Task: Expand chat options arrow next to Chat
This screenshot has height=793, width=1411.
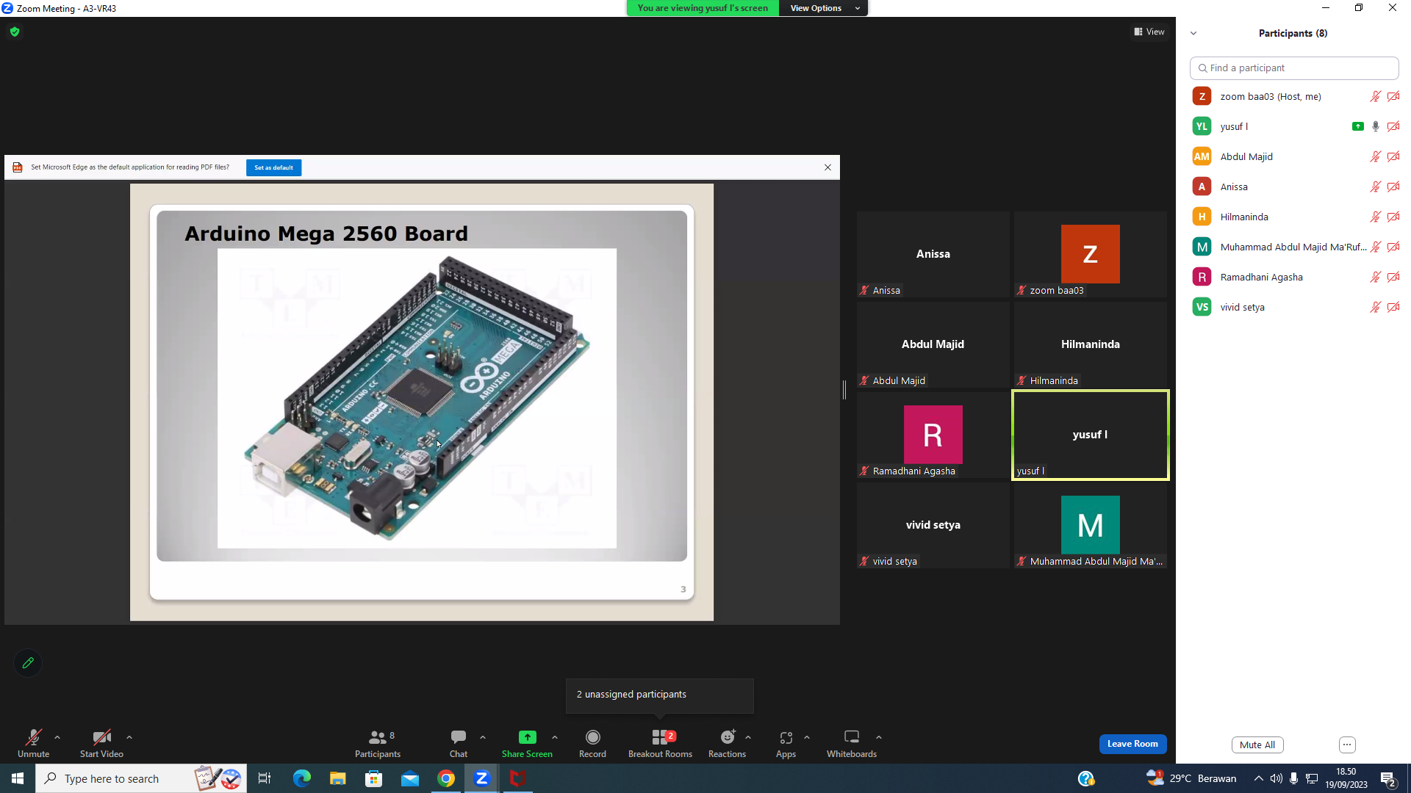Action: click(483, 737)
